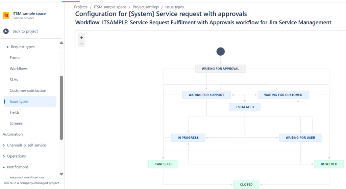The height and width of the screenshot is (189, 346).
Task: Click Issue types breadcrumb
Action: point(175,7)
